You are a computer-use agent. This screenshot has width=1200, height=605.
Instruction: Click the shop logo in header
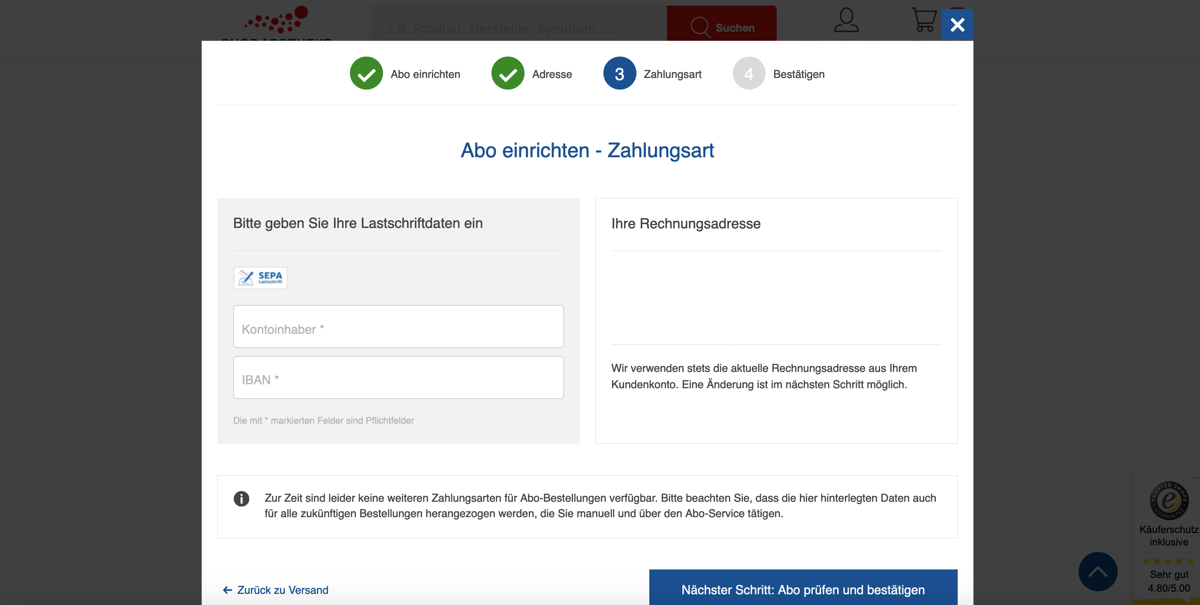[x=277, y=22]
